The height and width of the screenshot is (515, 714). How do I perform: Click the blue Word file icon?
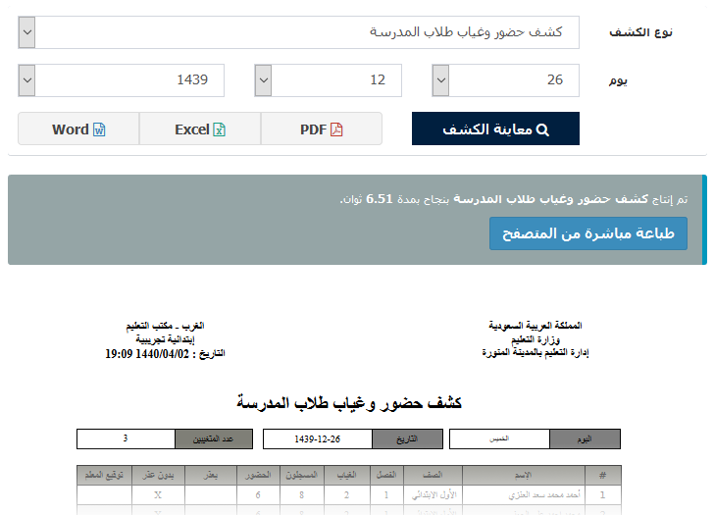point(99,129)
